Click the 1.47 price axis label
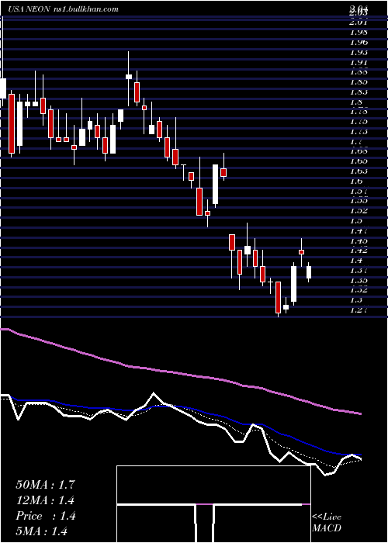 [x=359, y=230]
